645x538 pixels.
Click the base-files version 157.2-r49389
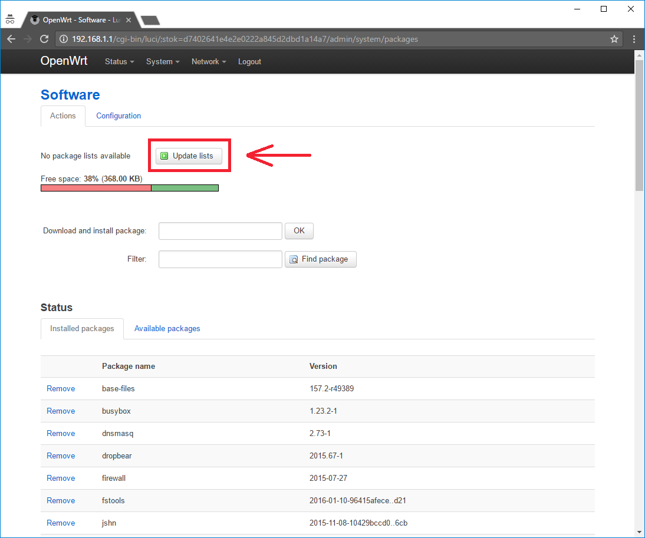point(331,389)
